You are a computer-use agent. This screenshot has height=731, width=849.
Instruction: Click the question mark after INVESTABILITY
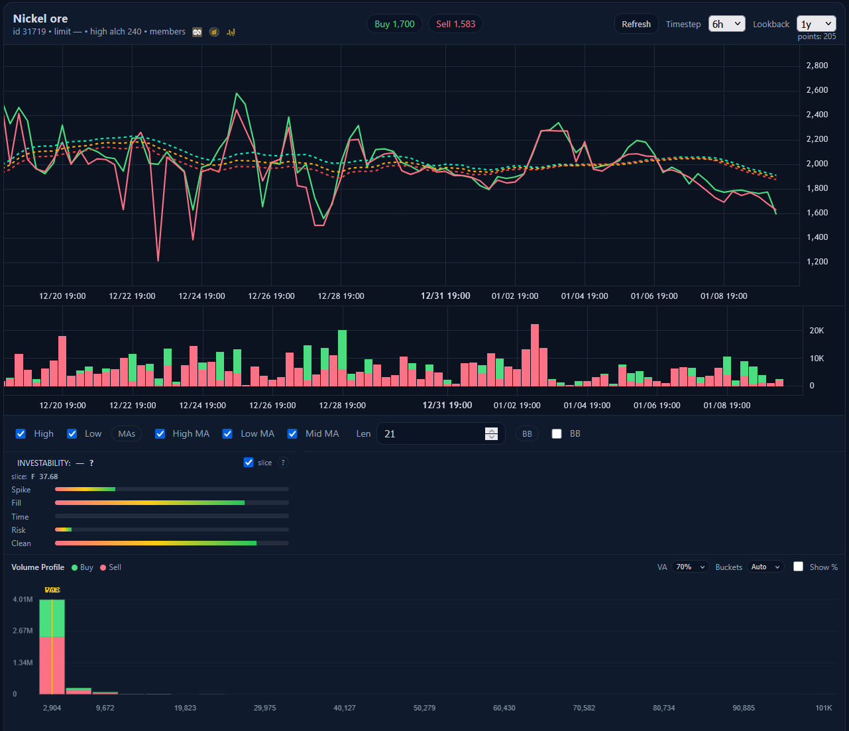pos(91,463)
